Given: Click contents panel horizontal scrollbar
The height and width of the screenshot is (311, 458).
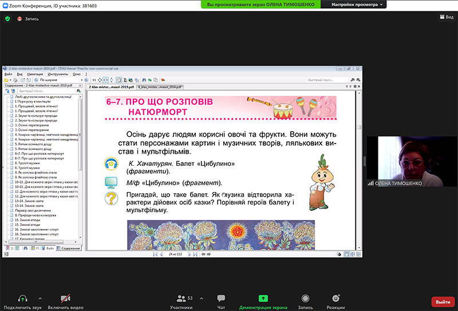Looking at the screenshot, I should pos(41,242).
